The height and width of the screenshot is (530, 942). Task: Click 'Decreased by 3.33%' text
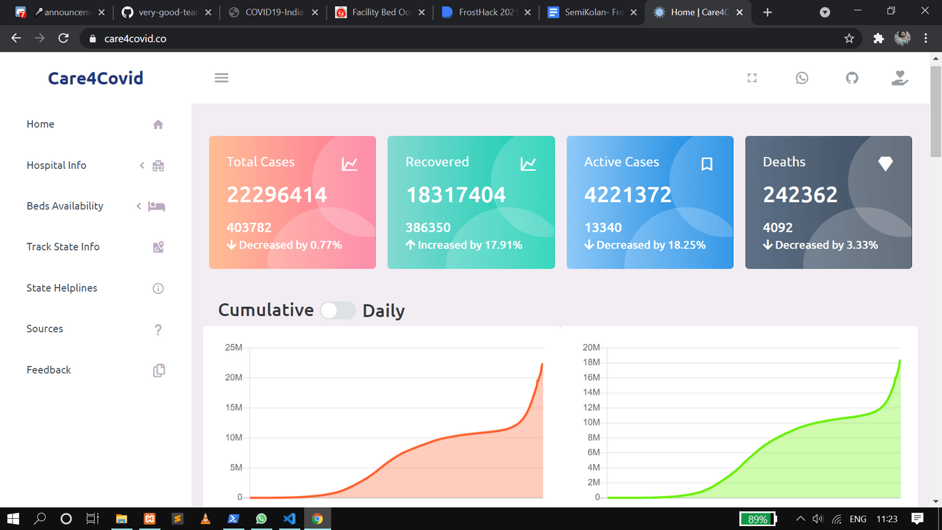pyautogui.click(x=826, y=245)
